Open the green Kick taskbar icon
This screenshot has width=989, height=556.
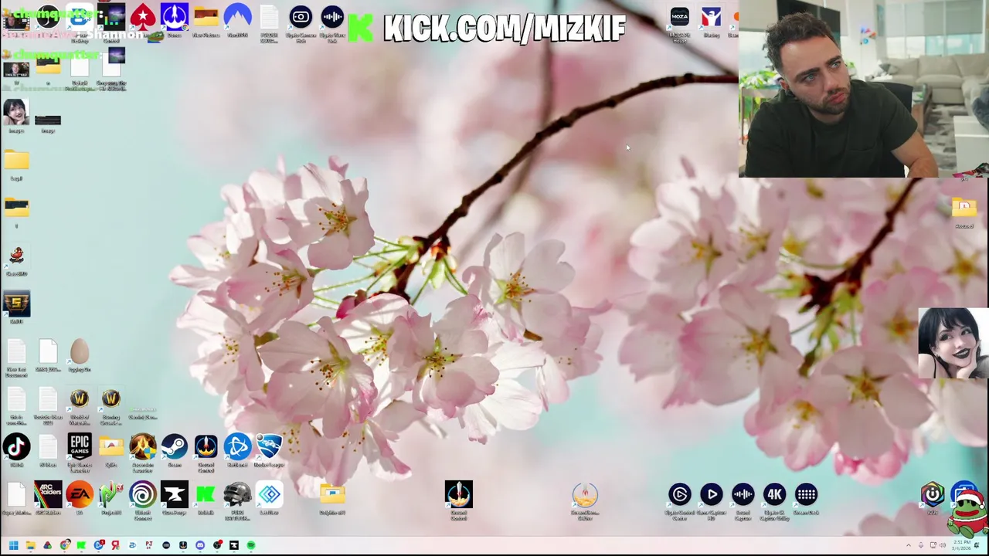tap(81, 545)
